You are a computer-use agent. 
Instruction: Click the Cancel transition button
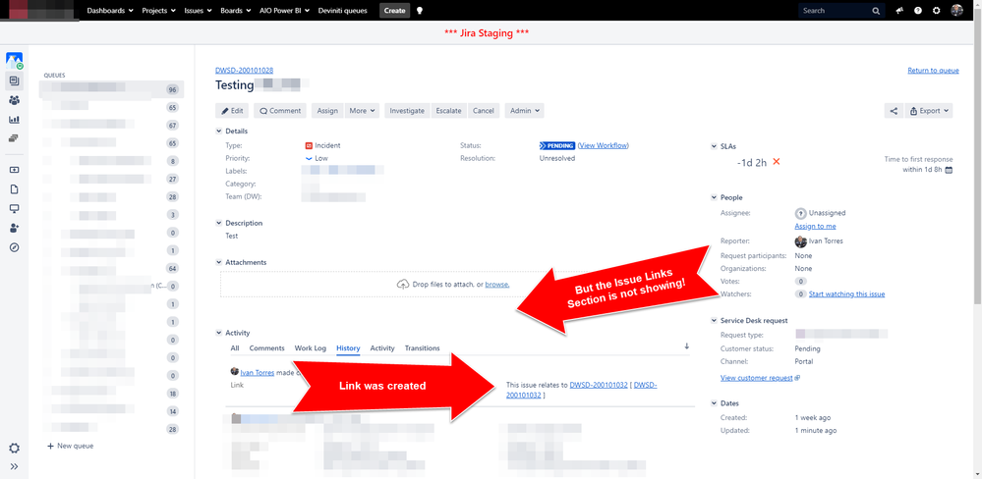(484, 111)
